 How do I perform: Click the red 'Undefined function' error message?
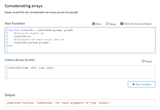[x=59, y=103]
